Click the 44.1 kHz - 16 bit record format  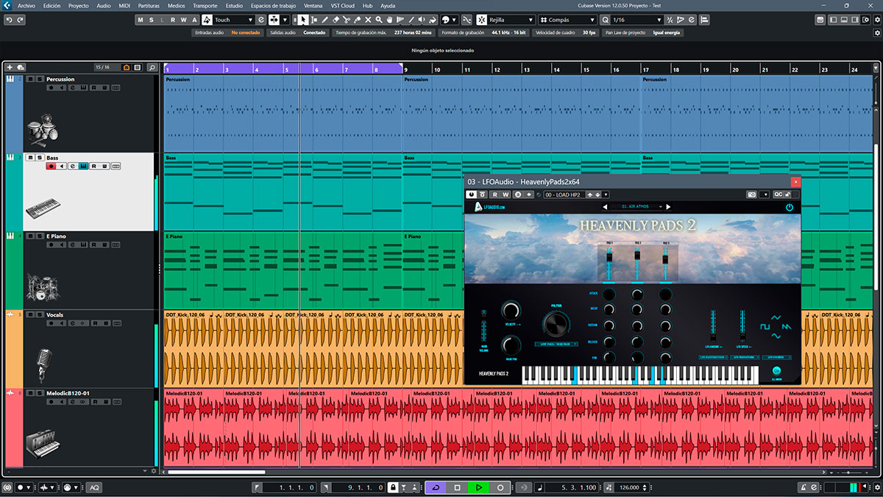coord(508,32)
